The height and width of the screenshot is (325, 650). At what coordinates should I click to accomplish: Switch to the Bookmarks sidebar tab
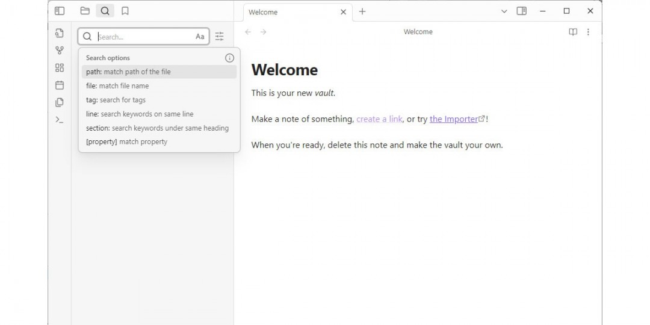coord(125,11)
